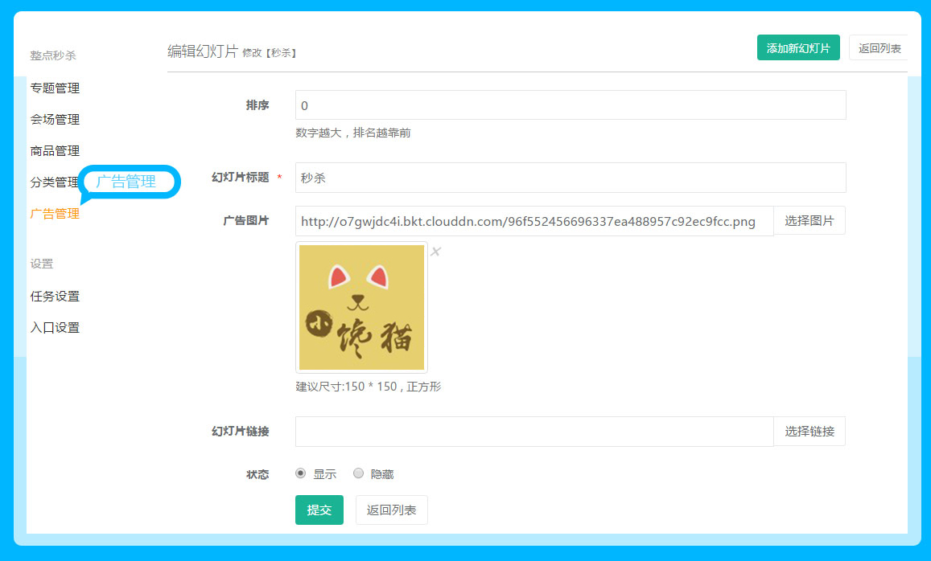Submit the form with 提交 button
This screenshot has height=561, width=931.
click(319, 510)
